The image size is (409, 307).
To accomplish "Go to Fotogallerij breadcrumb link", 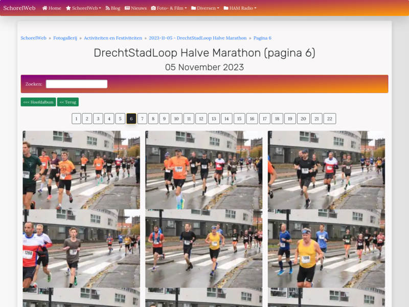I will 65,38.
